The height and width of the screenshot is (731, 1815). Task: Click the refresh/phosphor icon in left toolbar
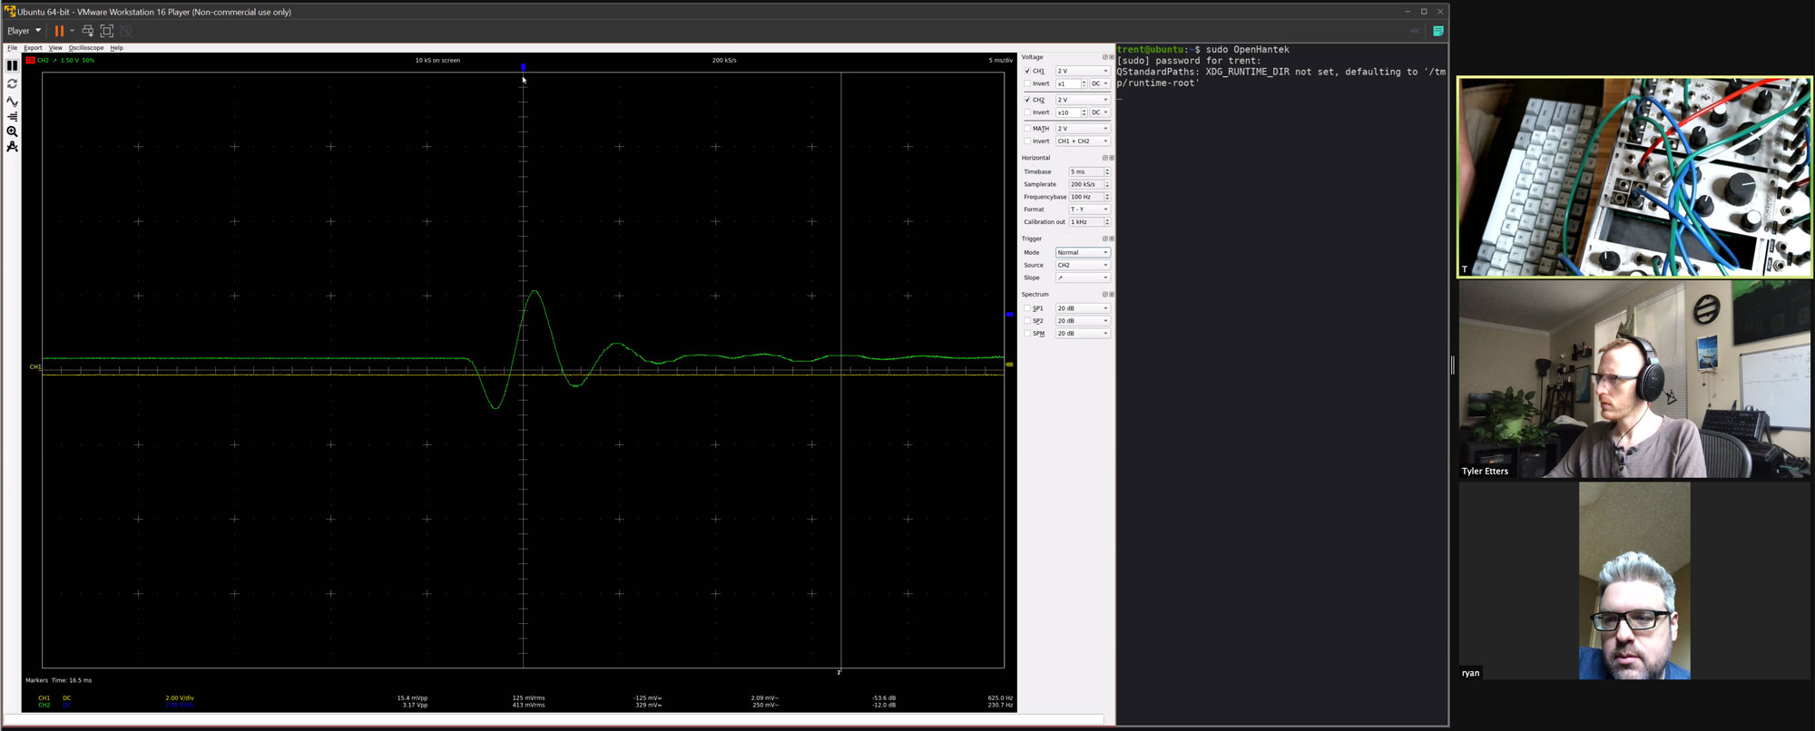pos(12,83)
